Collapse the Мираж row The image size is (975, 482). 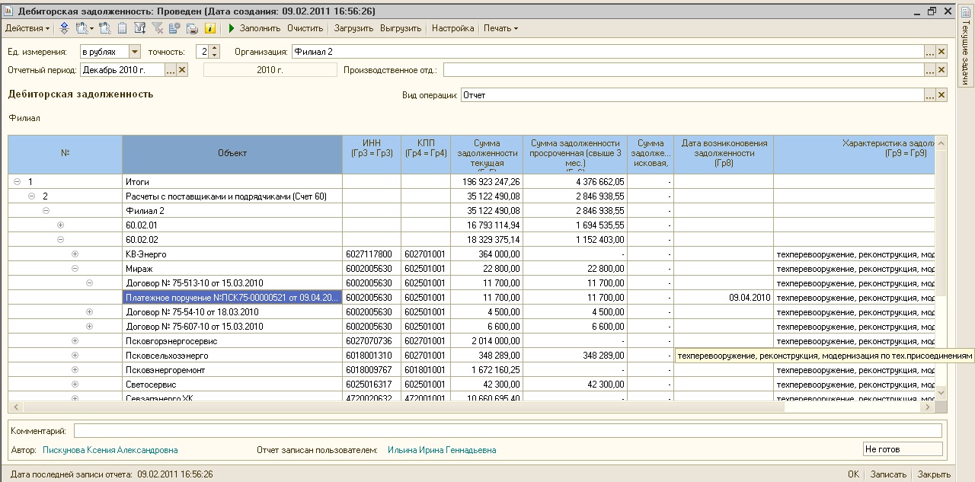click(x=75, y=269)
